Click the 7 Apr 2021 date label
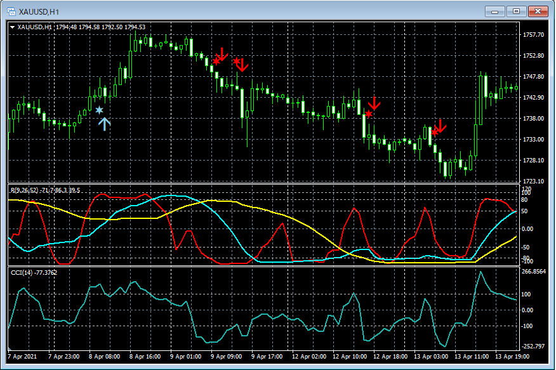The height and width of the screenshot is (370, 556). (x=23, y=357)
